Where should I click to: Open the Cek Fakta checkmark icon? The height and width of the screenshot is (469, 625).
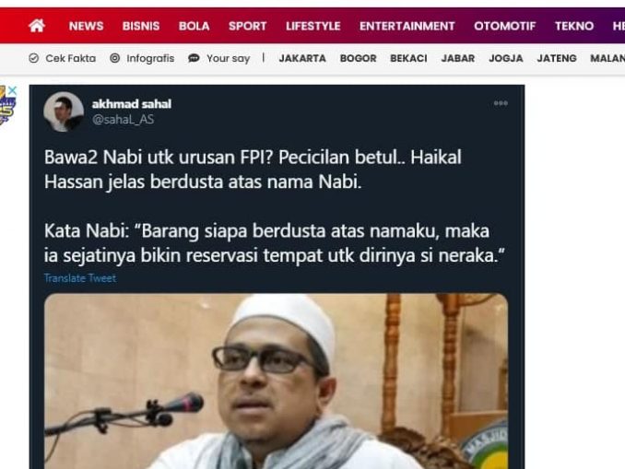click(x=34, y=58)
